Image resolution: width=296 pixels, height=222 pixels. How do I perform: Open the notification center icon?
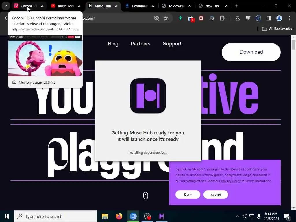click(x=286, y=217)
